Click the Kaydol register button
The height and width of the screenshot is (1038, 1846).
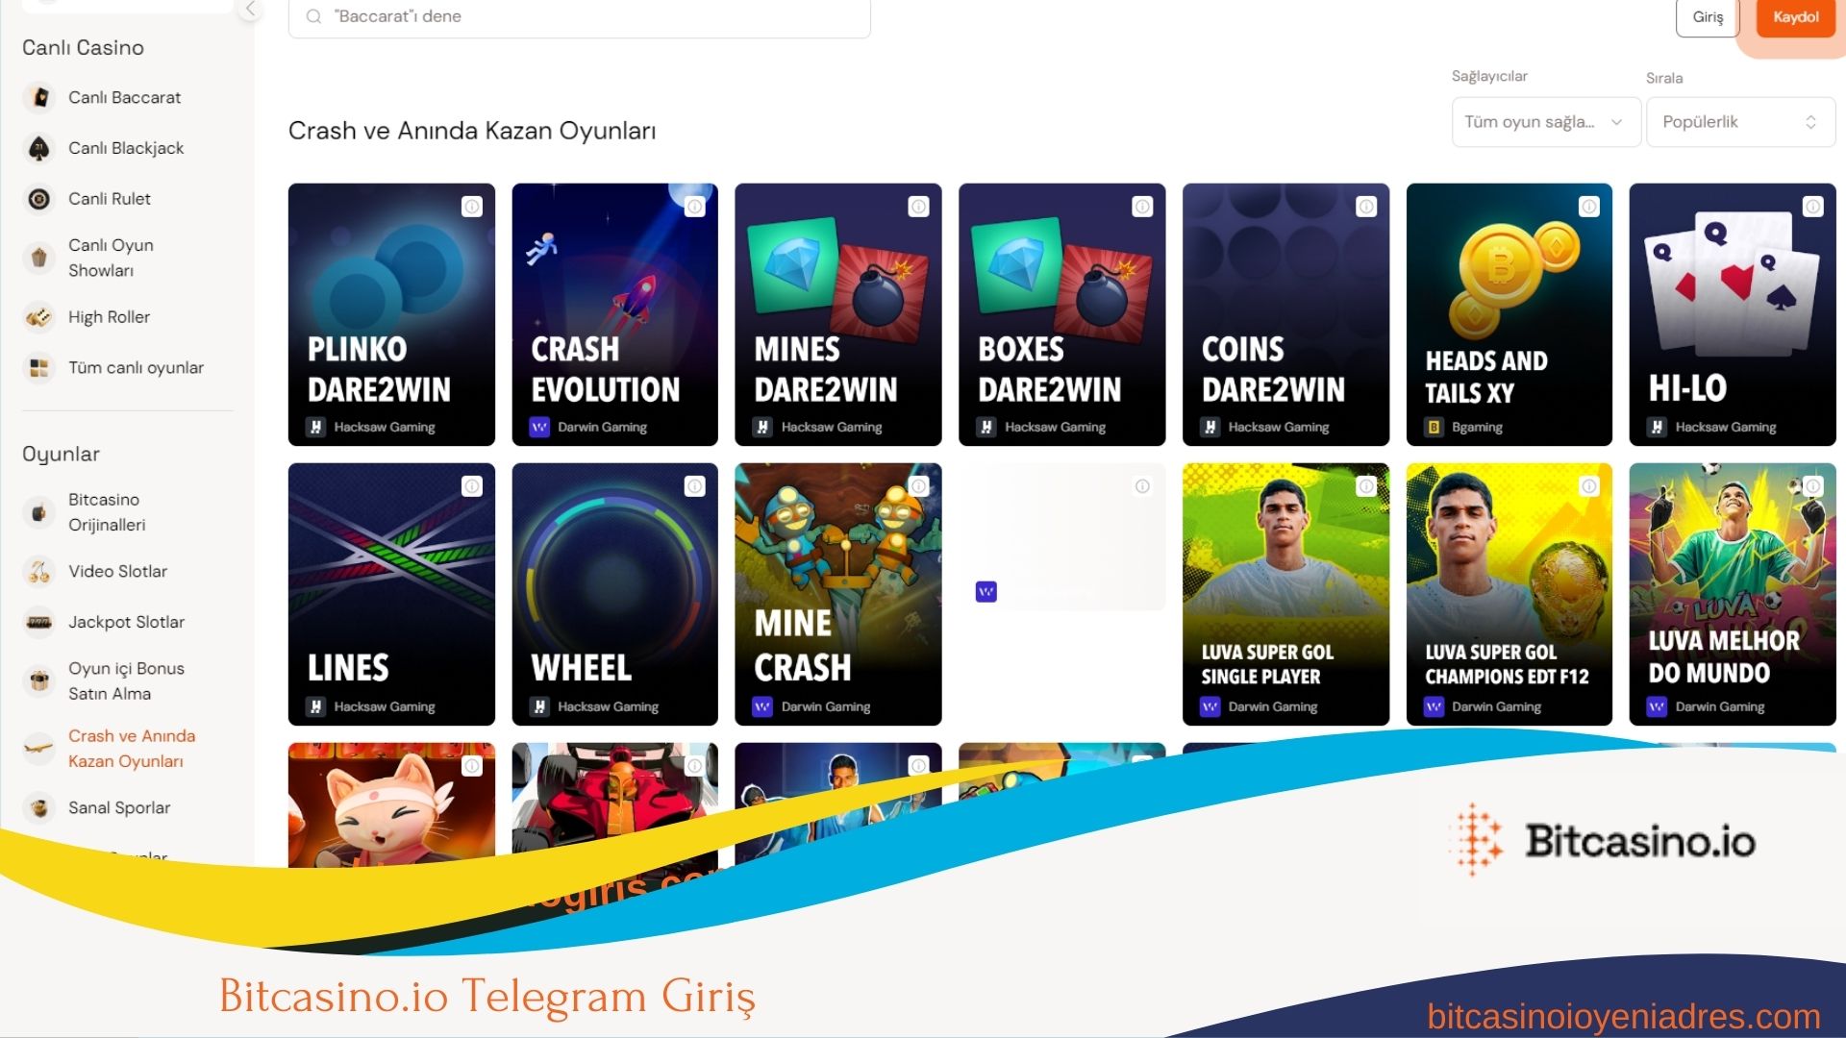point(1796,17)
